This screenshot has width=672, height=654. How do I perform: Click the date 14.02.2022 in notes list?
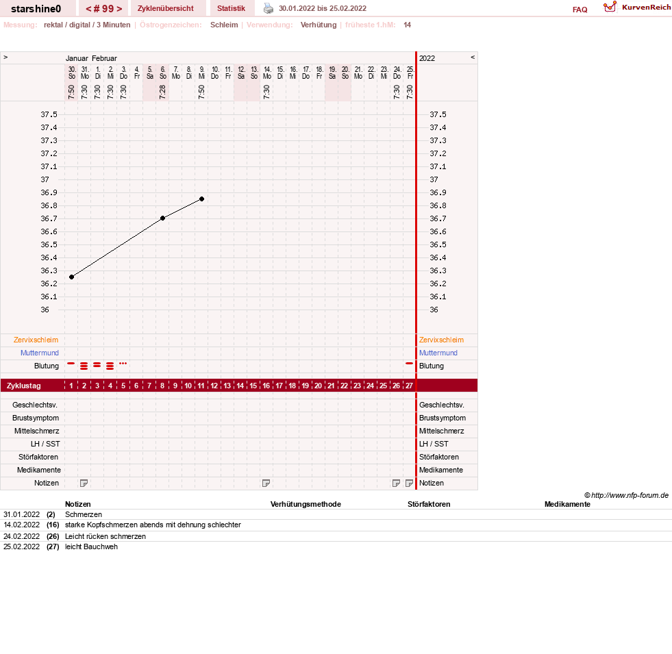click(x=21, y=525)
